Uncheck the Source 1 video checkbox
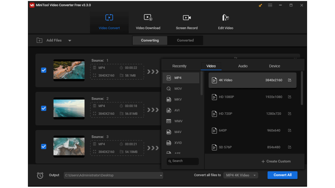 [44, 70]
